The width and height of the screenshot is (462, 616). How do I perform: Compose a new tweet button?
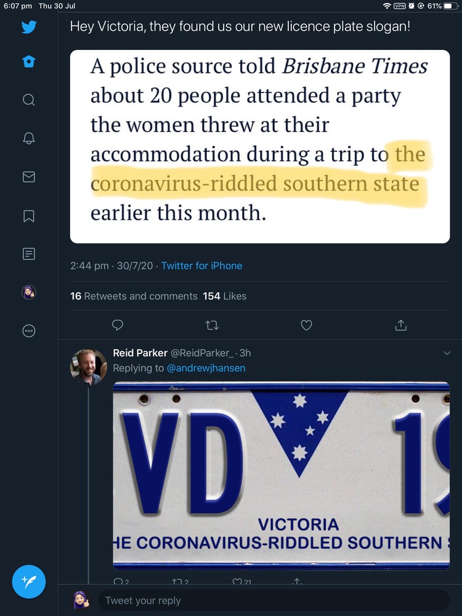click(28, 582)
